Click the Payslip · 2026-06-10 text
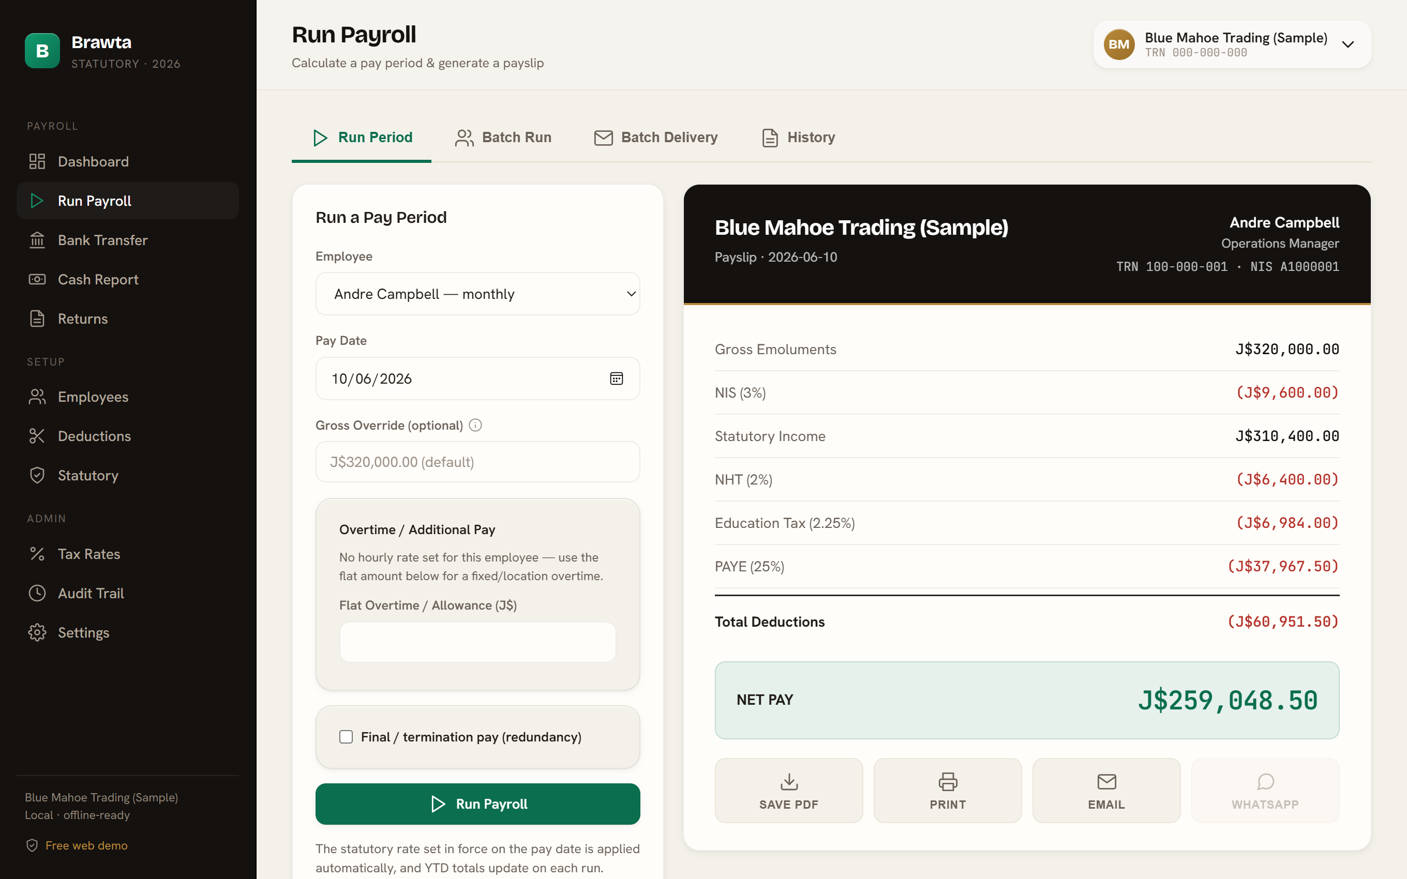Viewport: 1407px width, 879px height. coord(775,257)
